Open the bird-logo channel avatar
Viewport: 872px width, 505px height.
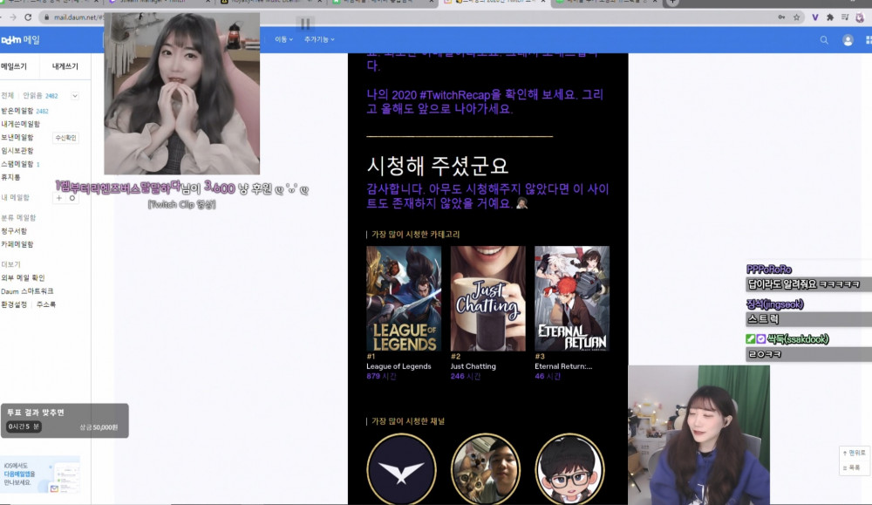click(x=401, y=469)
